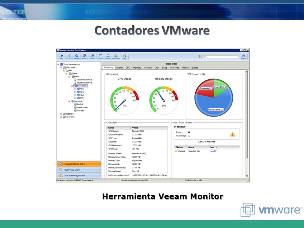Viewport: 304px width, 228px height.
Task: Click scrollbar up arrow in summary pane
Action: point(246,72)
